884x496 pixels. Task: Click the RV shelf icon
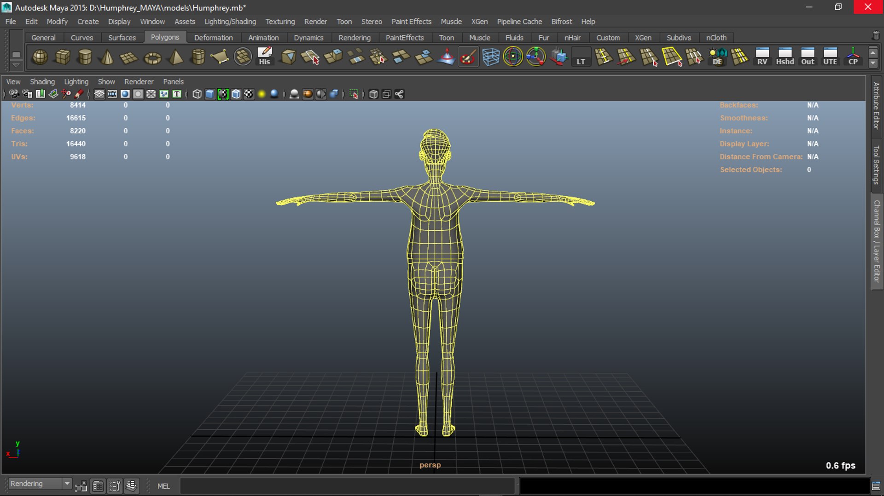pyautogui.click(x=762, y=57)
